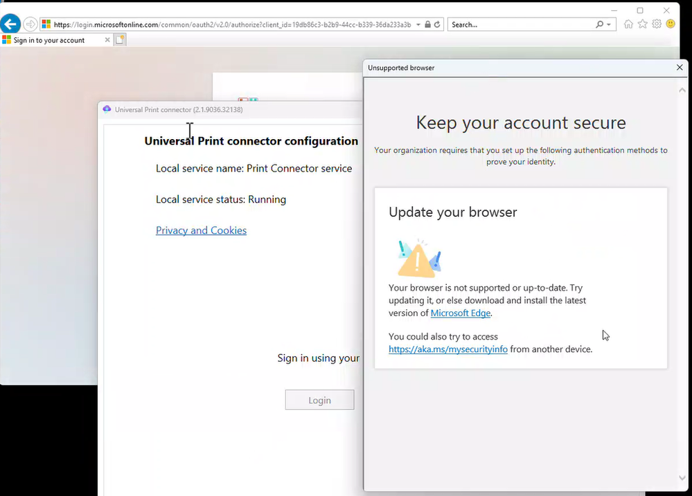The height and width of the screenshot is (496, 692).
Task: Send feedback with the smiley icon
Action: (671, 24)
